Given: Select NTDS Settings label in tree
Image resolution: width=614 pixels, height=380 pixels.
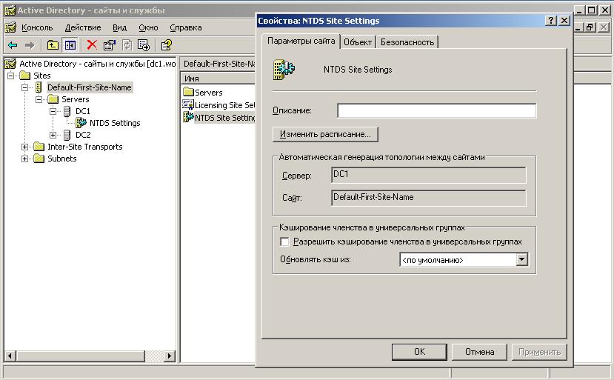Looking at the screenshot, I should 115,123.
